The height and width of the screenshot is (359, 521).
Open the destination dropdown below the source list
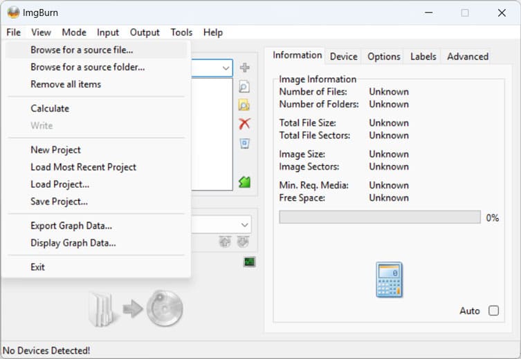coord(245,225)
